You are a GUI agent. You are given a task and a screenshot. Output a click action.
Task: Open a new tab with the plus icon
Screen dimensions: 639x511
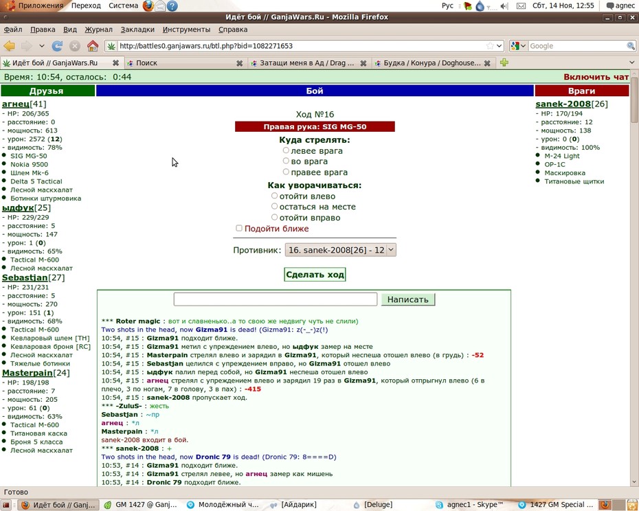pyautogui.click(x=504, y=63)
